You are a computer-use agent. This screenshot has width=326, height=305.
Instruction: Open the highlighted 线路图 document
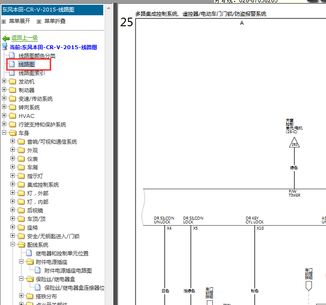tap(26, 64)
